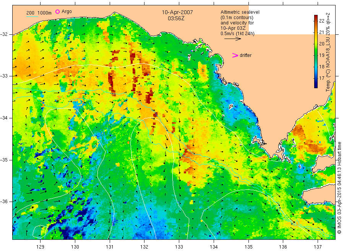Click the 'Argo' legend label

(x=67, y=11)
